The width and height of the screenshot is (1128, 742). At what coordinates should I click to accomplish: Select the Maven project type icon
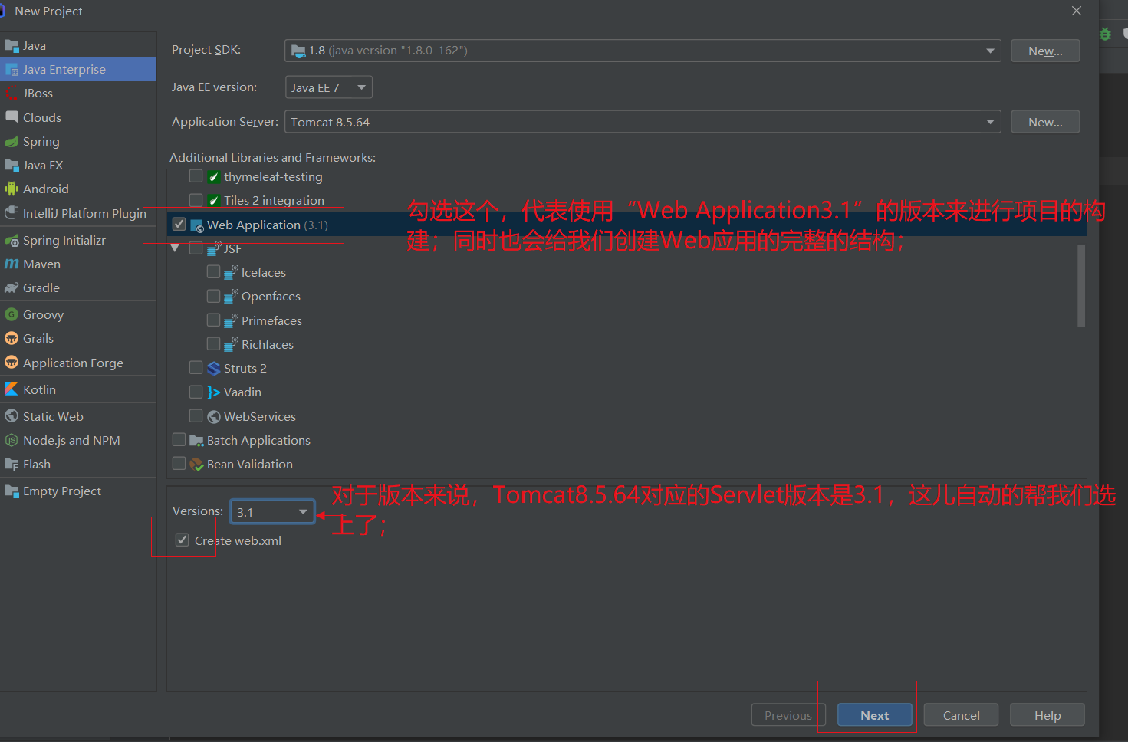12,264
